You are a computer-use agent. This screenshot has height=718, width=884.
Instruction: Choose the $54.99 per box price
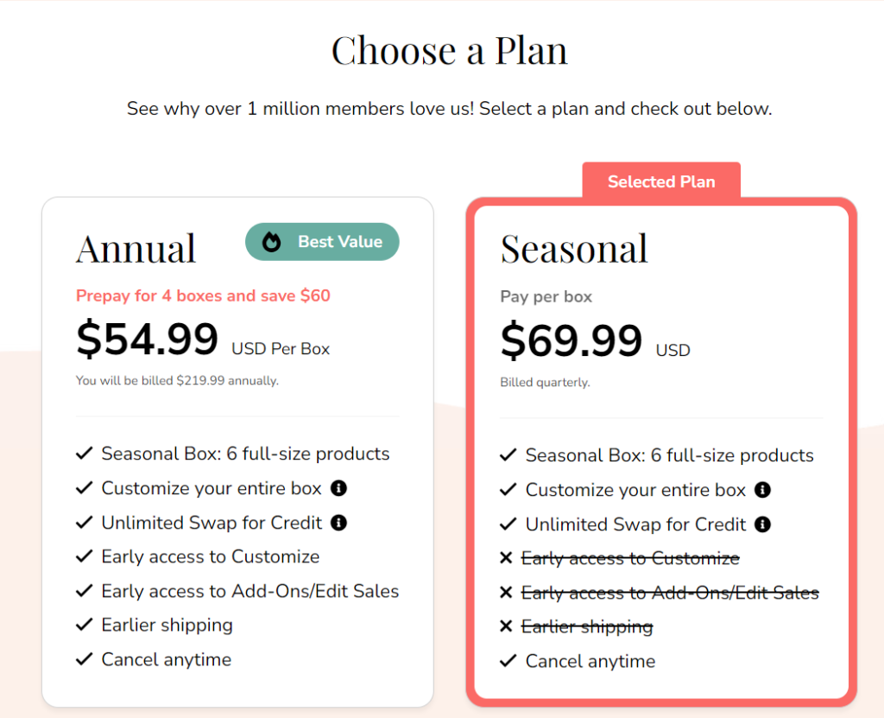point(148,339)
